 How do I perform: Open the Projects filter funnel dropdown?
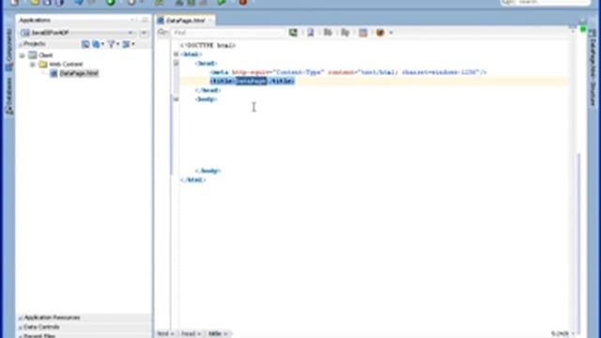(113, 44)
